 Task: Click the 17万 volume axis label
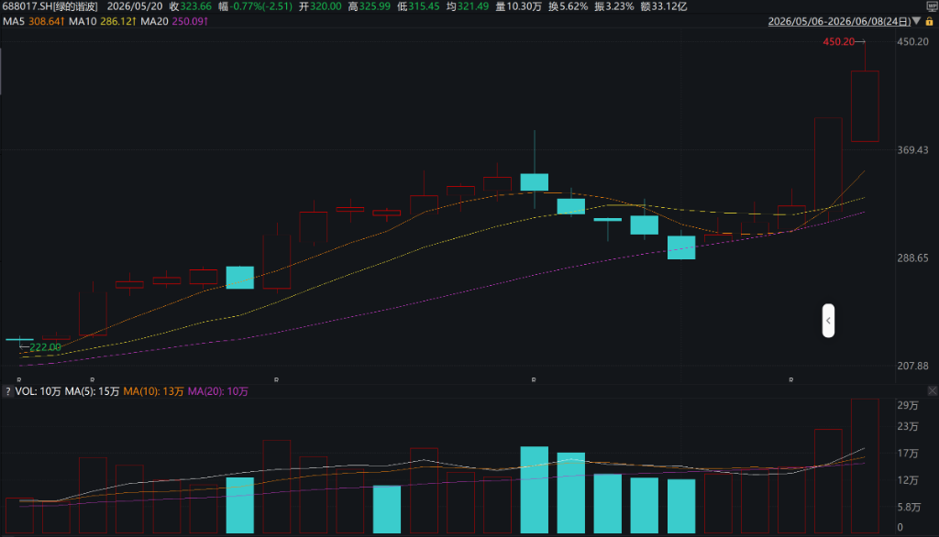click(907, 454)
